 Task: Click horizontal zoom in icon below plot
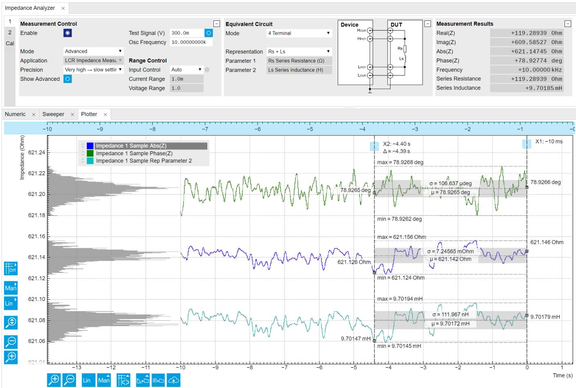point(54,380)
